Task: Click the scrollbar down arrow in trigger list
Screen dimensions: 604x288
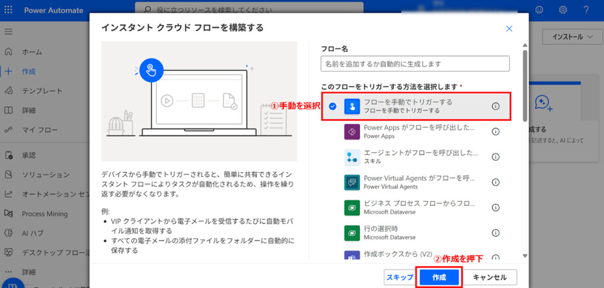Action: (524, 255)
